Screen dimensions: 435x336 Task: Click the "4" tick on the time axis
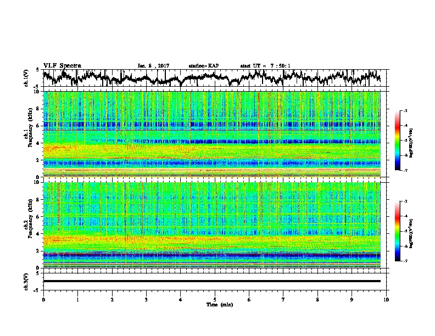tap(181, 300)
